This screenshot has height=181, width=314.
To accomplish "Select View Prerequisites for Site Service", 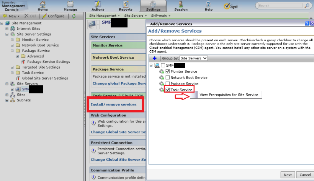I will [226, 95].
